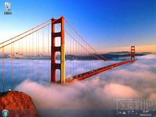Click the 2015/1/21 date in tray
The image size is (156, 117).
pyautogui.click(x=146, y=115)
